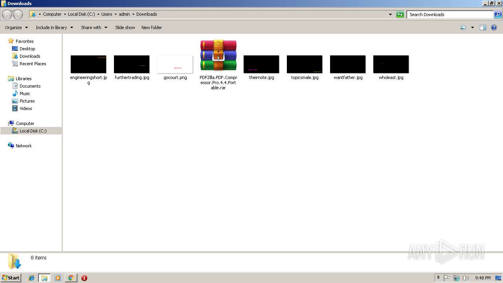Expand address bar history dropdown
503x283 pixels.
click(390, 15)
